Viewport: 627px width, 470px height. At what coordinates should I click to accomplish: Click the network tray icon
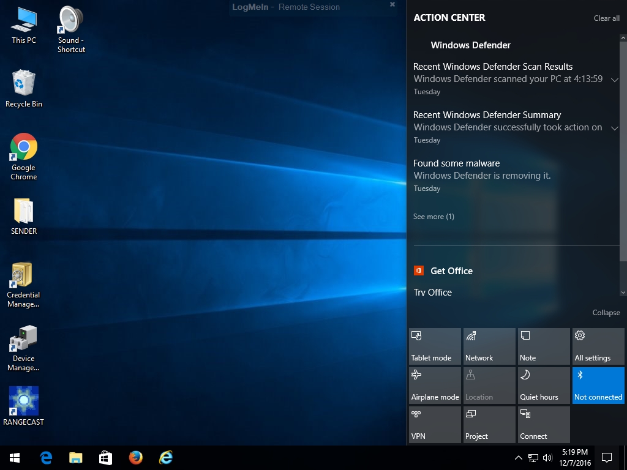533,458
